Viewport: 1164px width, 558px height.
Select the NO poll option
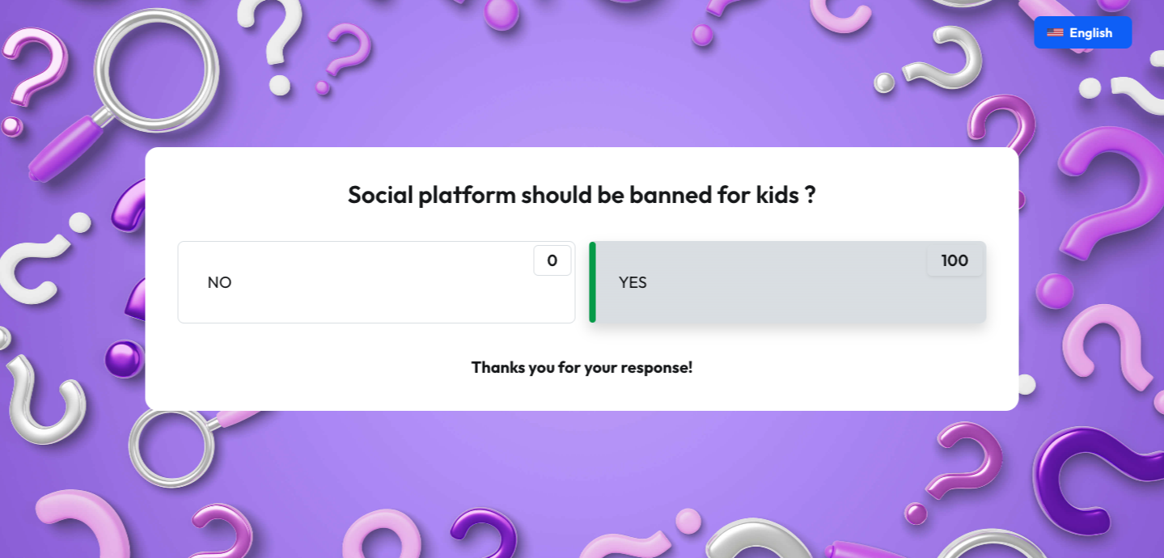376,282
